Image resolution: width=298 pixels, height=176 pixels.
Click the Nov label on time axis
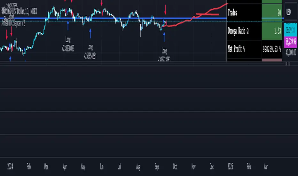[x=193, y=167]
